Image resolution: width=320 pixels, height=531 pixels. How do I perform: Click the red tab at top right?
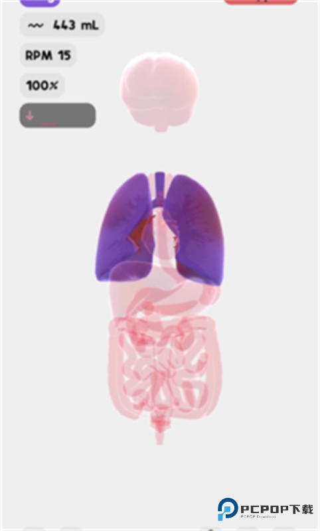260,2
